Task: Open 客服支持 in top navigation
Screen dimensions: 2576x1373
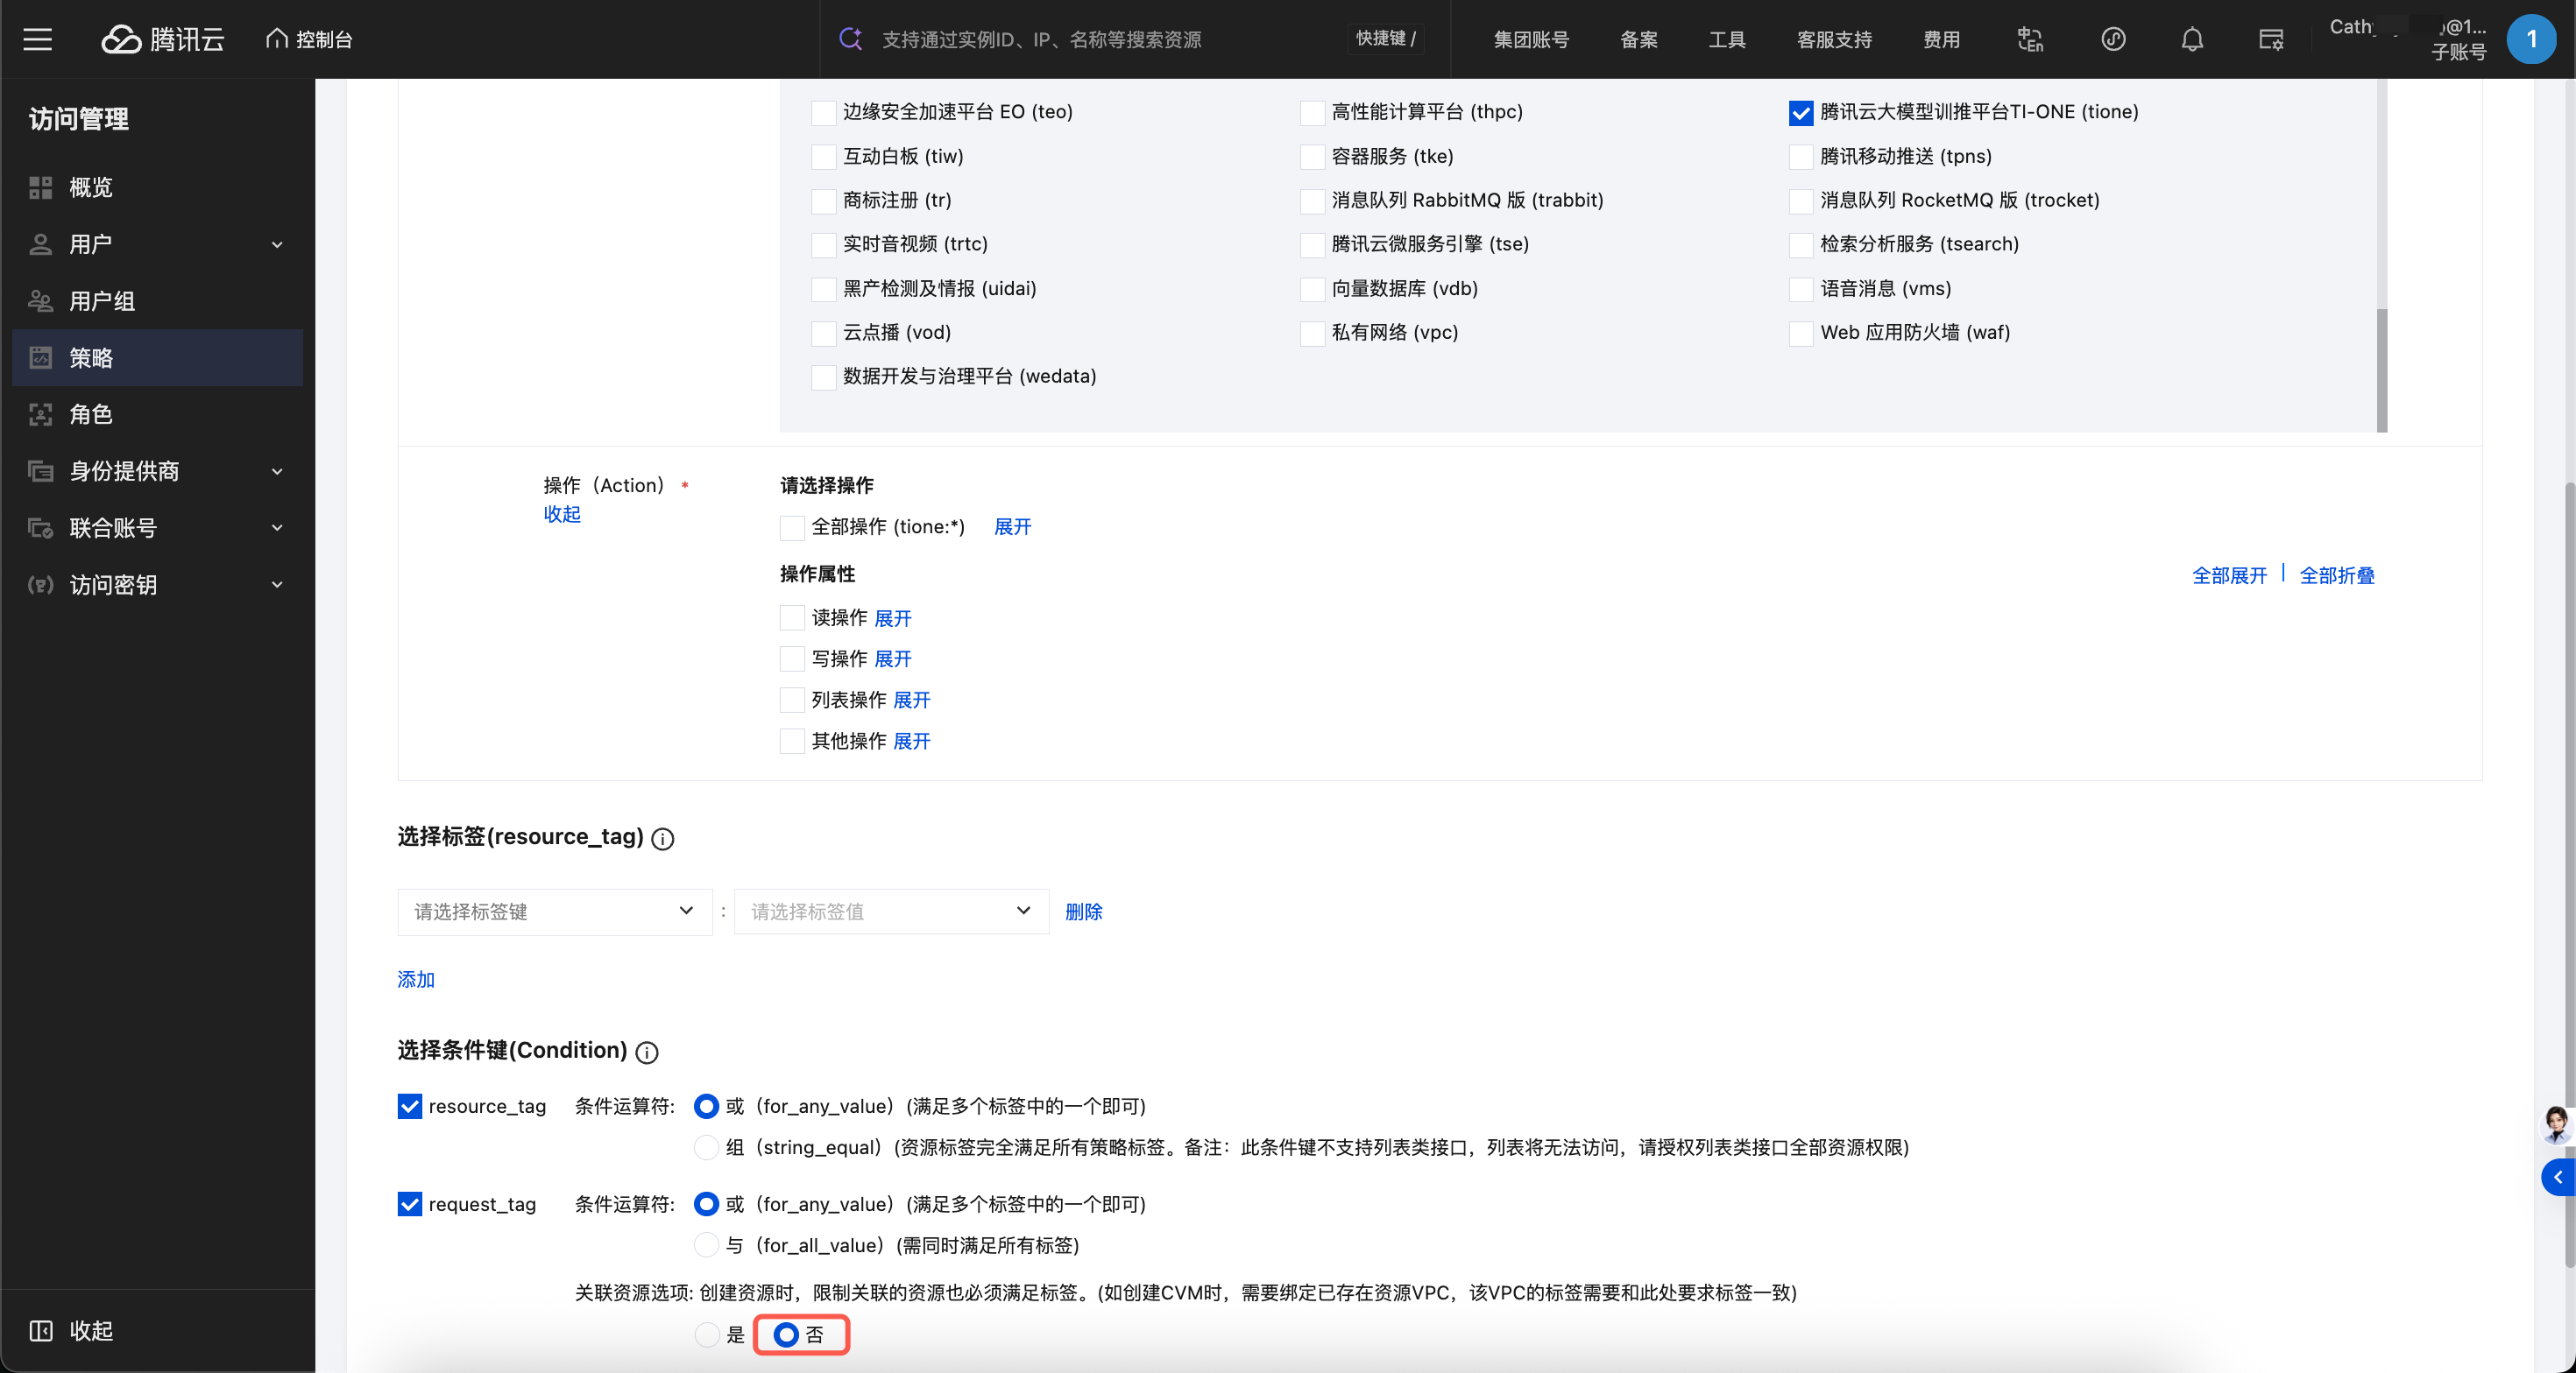Action: point(1834,39)
